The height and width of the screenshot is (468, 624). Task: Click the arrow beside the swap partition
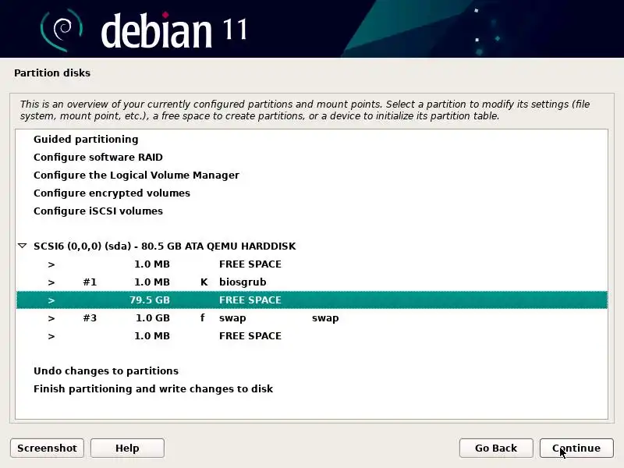click(x=51, y=318)
